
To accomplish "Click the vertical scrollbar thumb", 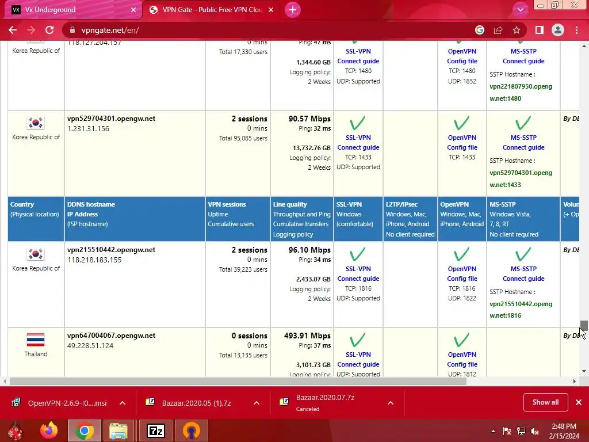I will tap(584, 326).
